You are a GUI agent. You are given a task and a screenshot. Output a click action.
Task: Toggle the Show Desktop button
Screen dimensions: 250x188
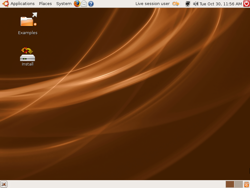[x=4, y=184]
